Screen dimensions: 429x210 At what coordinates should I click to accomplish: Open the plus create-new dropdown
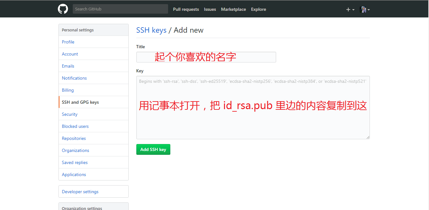tap(350, 10)
